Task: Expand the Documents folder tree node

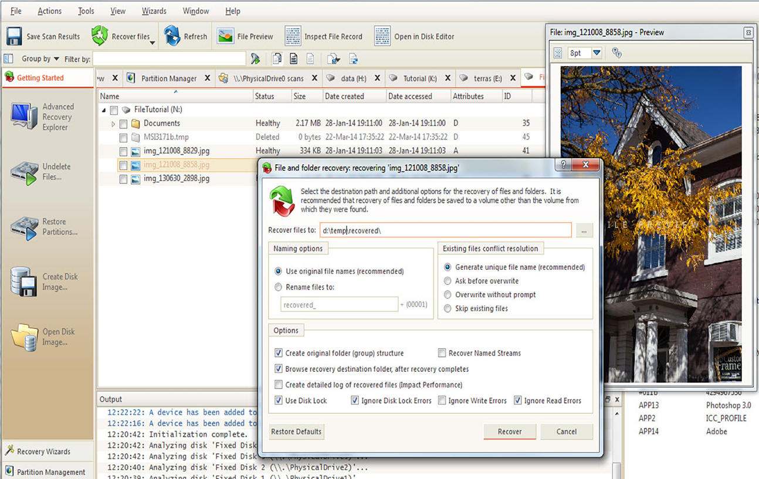Action: click(113, 124)
